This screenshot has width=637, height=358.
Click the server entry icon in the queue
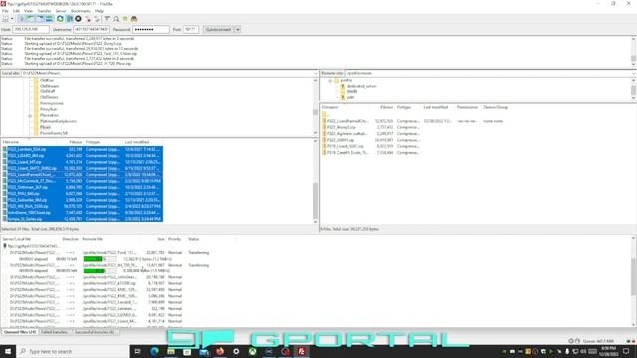[5, 246]
